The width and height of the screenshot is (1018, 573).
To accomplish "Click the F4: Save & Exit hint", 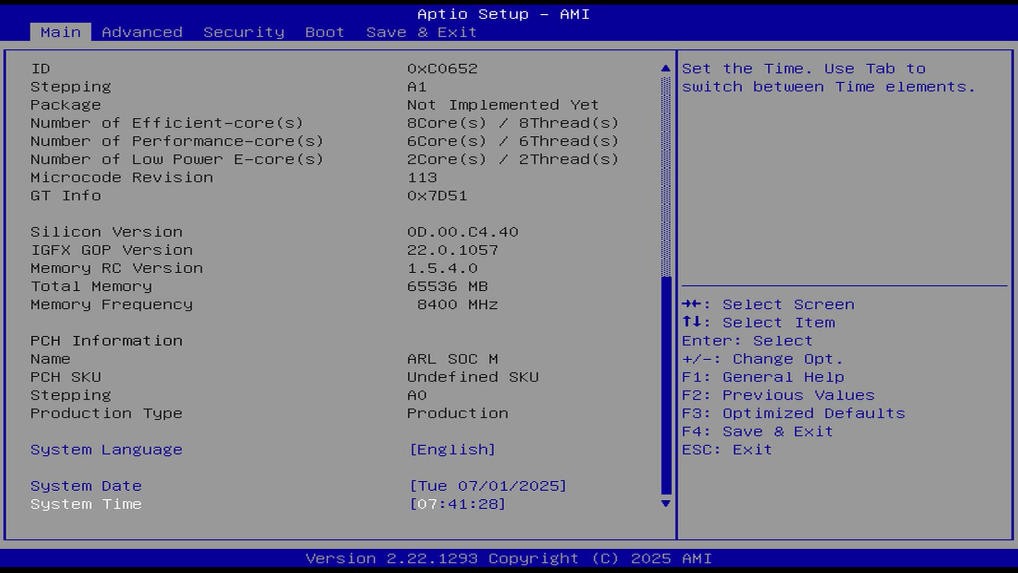I will [x=757, y=431].
